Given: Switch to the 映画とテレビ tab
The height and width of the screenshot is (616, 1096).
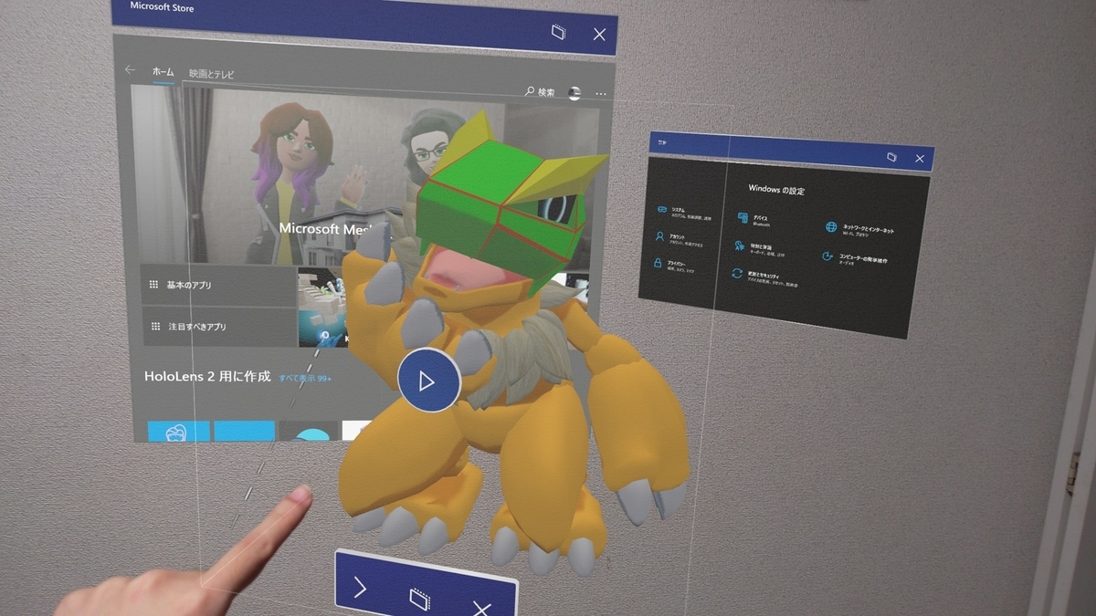Looking at the screenshot, I should (212, 73).
